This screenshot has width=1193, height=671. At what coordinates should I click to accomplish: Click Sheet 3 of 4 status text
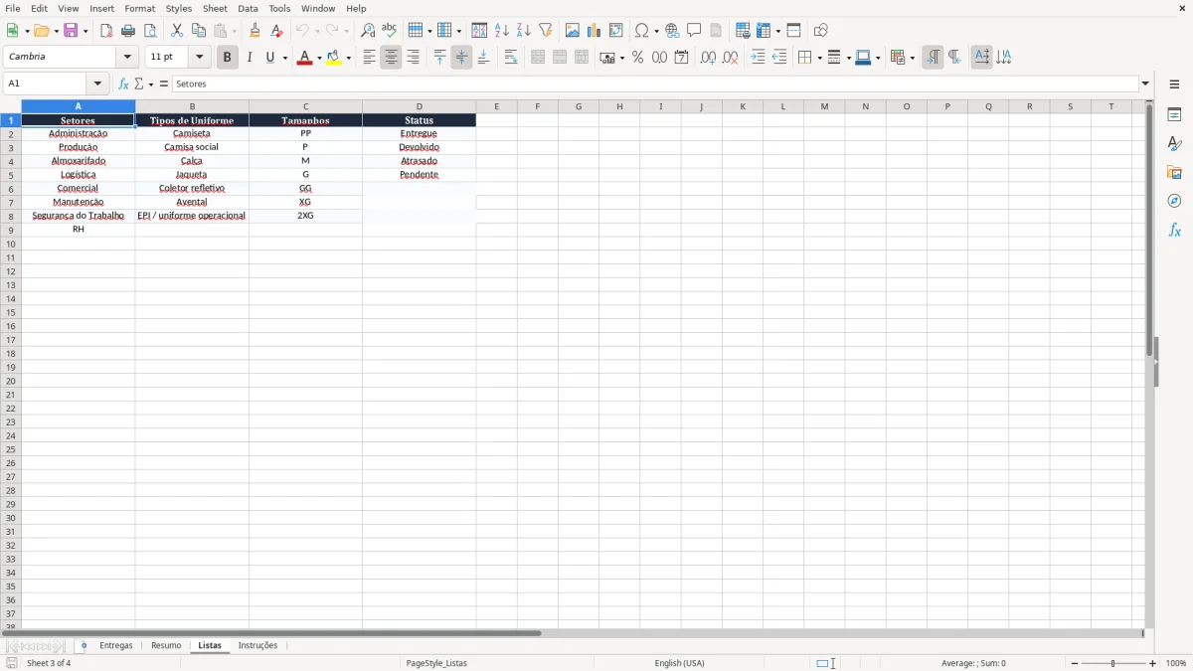click(x=49, y=663)
